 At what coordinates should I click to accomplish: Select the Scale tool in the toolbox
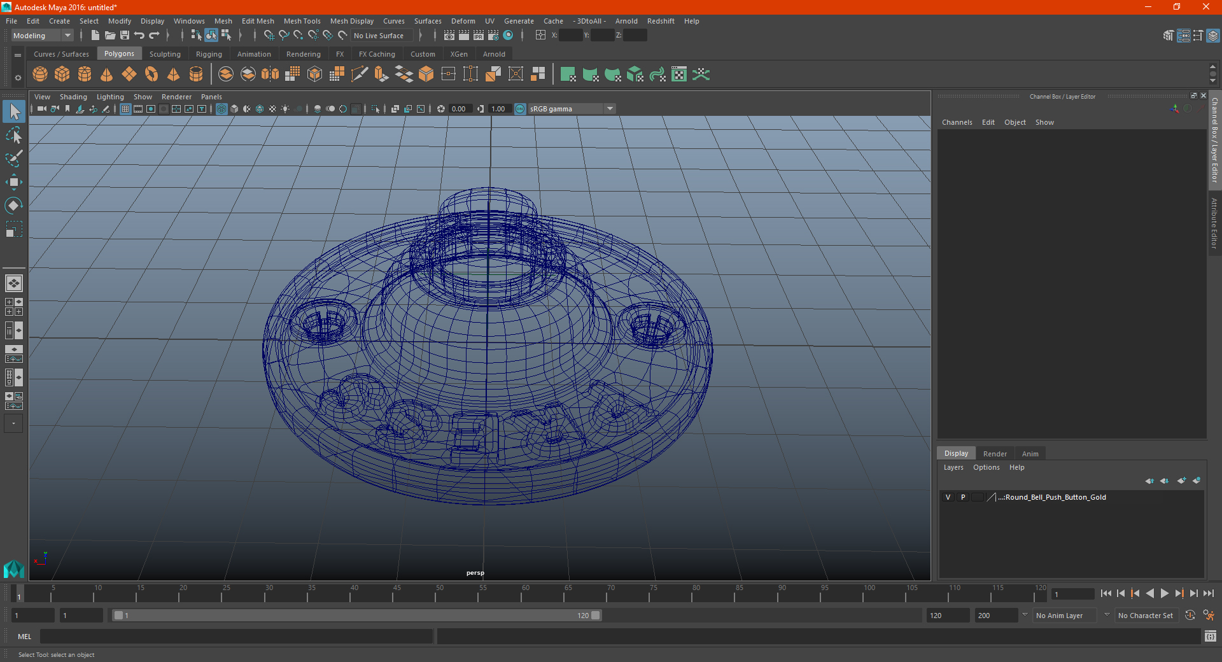click(x=13, y=229)
